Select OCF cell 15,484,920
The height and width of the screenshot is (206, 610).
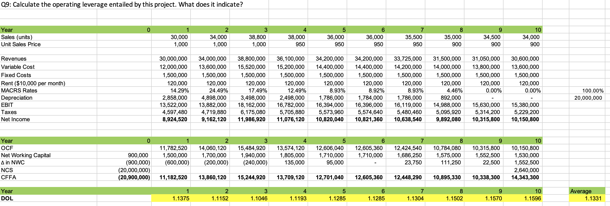tap(252, 148)
